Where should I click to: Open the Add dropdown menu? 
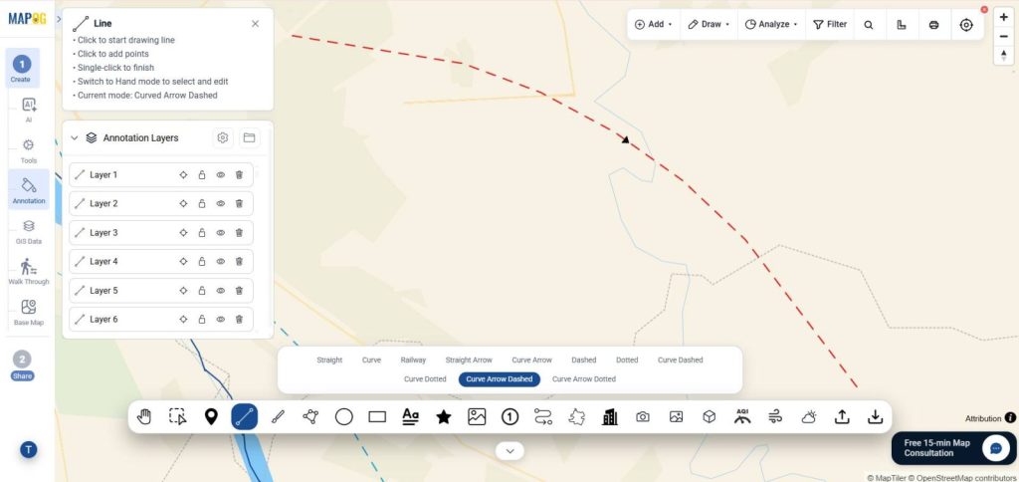[653, 25]
